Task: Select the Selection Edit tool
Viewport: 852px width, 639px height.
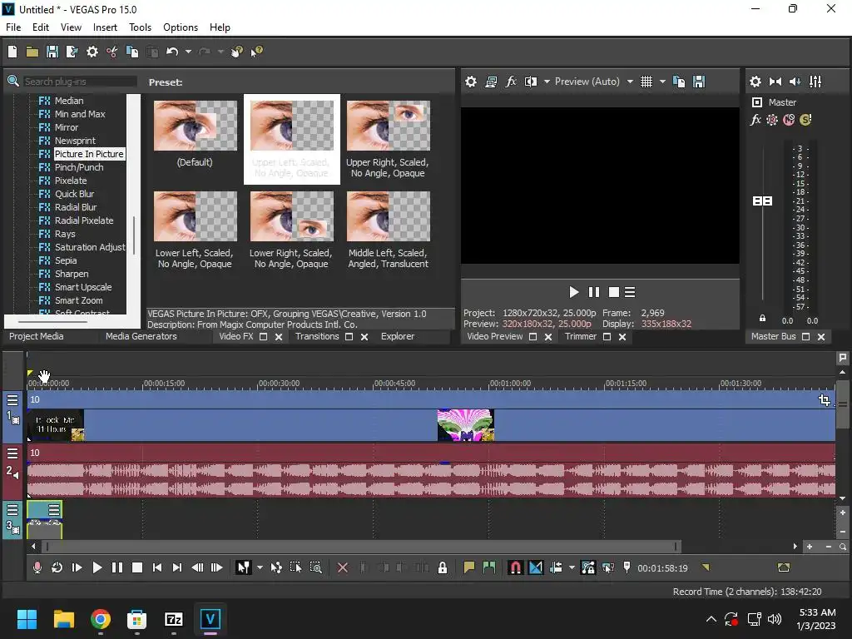Action: click(295, 567)
